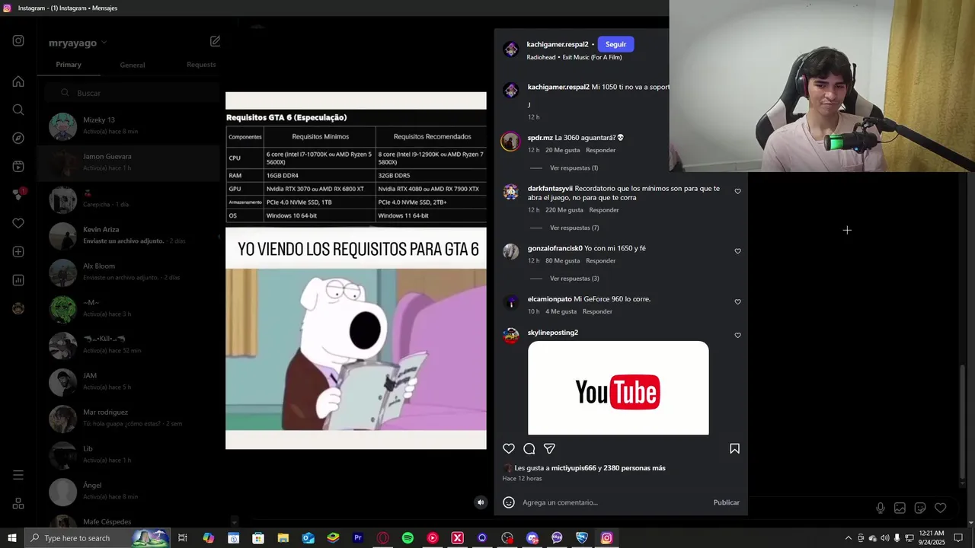This screenshot has height=548, width=975.
Task: Like the post with the heart icon
Action: (x=509, y=449)
